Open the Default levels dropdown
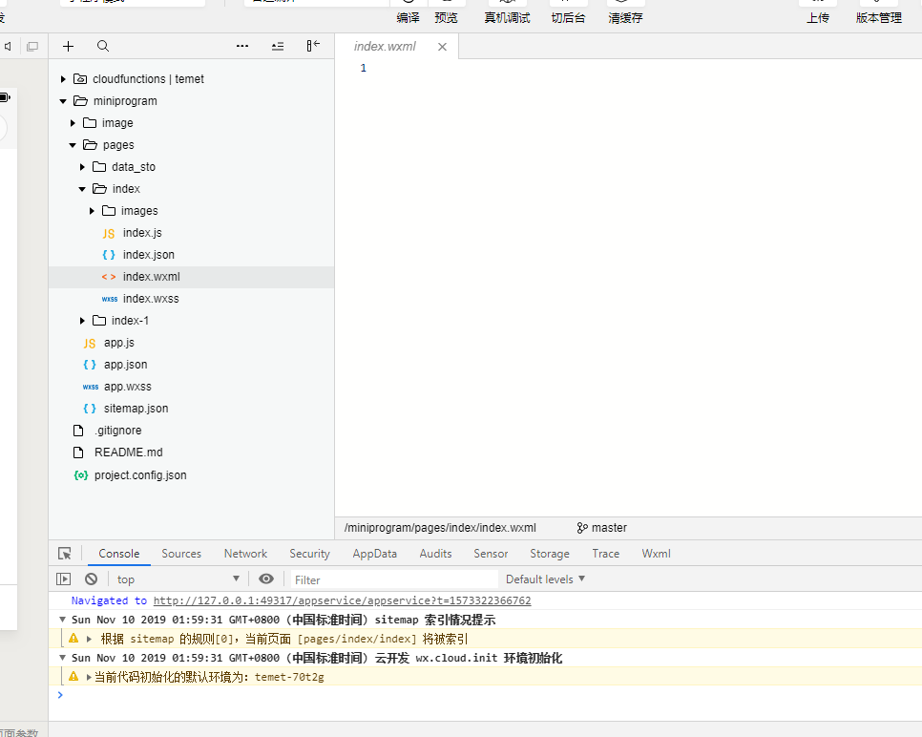The height and width of the screenshot is (737, 922). click(545, 579)
